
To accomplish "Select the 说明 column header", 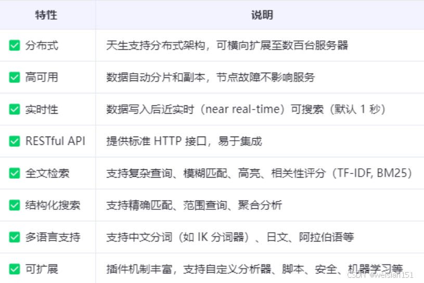I will pos(262,15).
